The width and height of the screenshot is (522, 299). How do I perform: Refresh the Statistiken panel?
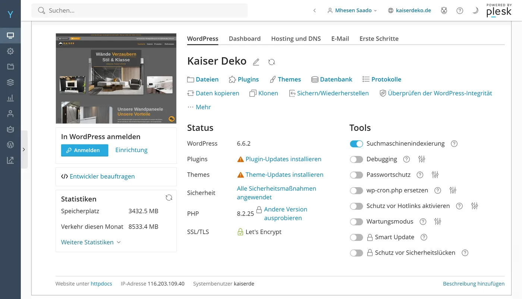click(x=169, y=198)
